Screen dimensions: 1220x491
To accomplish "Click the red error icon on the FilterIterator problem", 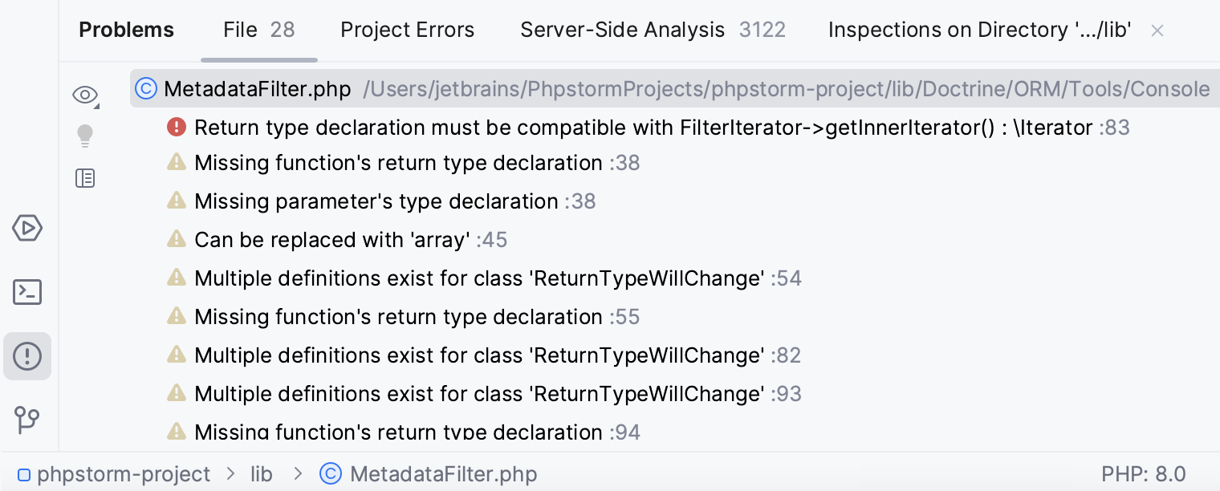I will click(x=176, y=126).
